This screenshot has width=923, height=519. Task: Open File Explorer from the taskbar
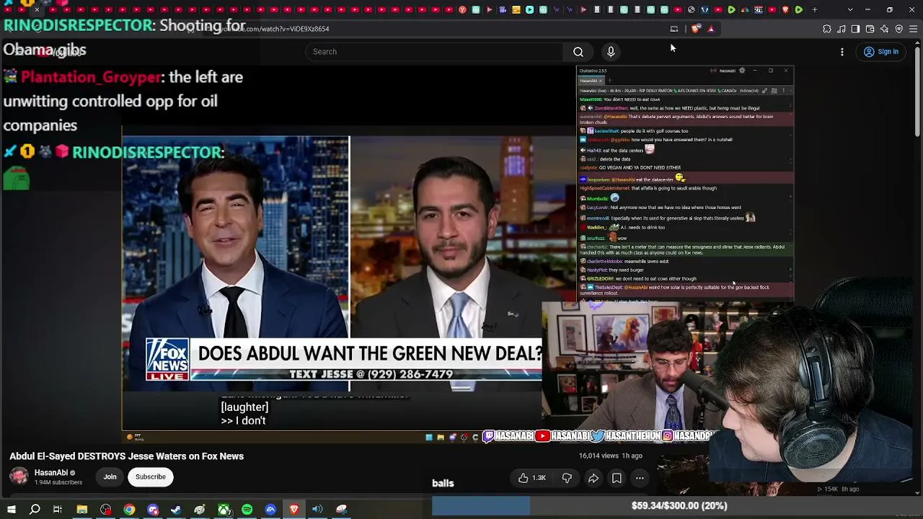[x=82, y=510]
